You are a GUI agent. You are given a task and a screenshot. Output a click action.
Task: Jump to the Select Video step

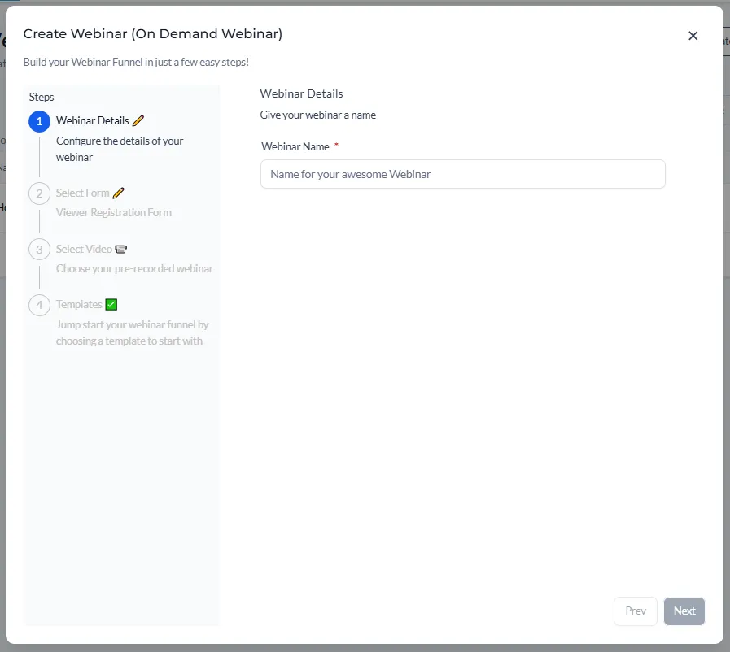(84, 249)
